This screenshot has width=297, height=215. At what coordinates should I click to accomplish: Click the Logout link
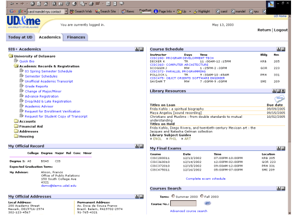pos(281,30)
